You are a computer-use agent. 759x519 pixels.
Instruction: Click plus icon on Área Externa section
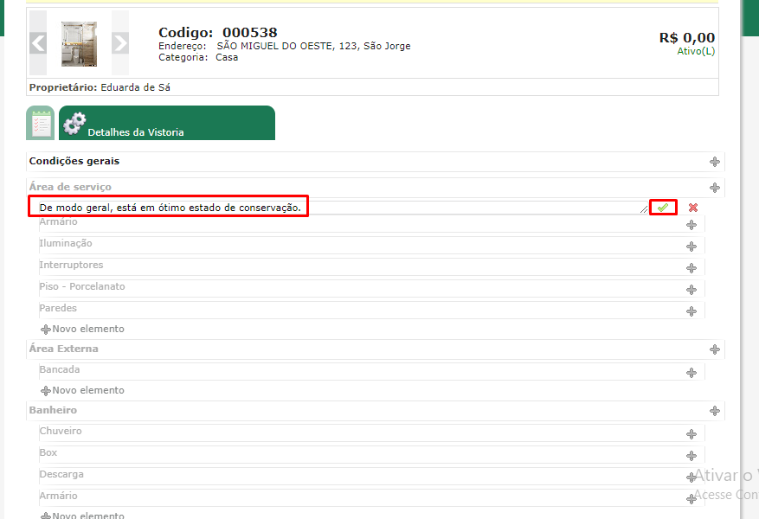pos(715,349)
